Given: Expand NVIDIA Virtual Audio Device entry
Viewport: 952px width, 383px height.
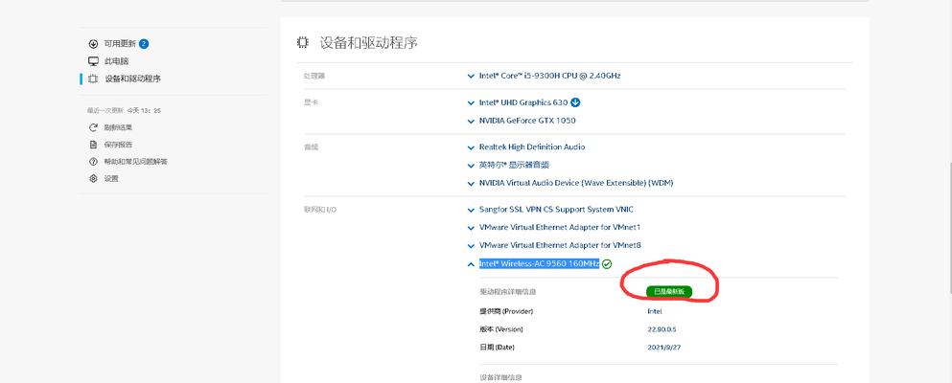Looking at the screenshot, I should coord(471,183).
